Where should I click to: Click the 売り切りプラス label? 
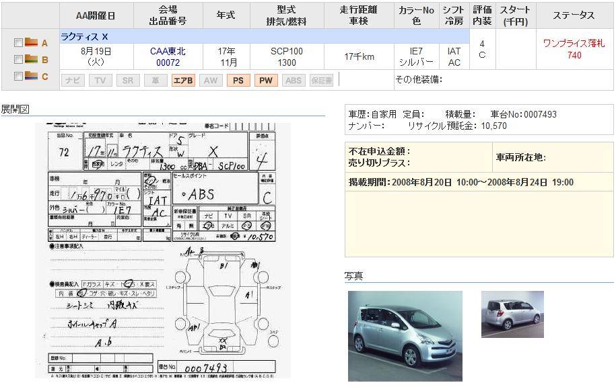tap(380, 163)
